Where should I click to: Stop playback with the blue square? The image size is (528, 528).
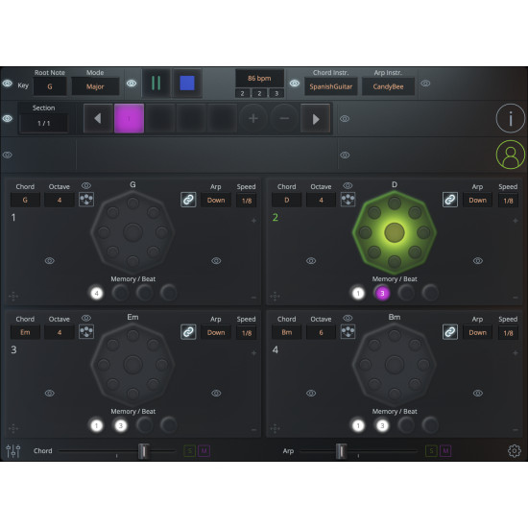click(x=187, y=84)
